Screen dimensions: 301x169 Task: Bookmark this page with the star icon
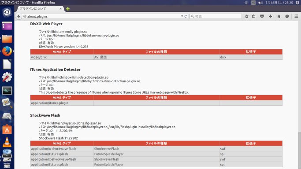coord(247,16)
